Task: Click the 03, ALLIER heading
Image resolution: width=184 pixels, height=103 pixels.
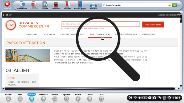Action: click(17, 71)
